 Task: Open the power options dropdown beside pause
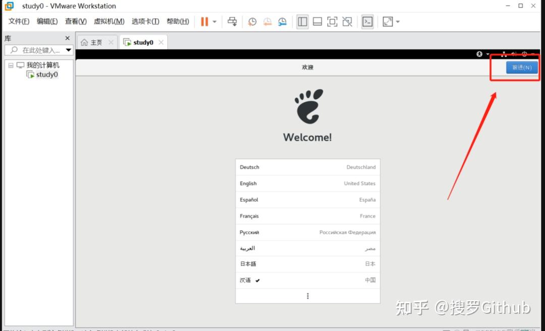tap(214, 22)
